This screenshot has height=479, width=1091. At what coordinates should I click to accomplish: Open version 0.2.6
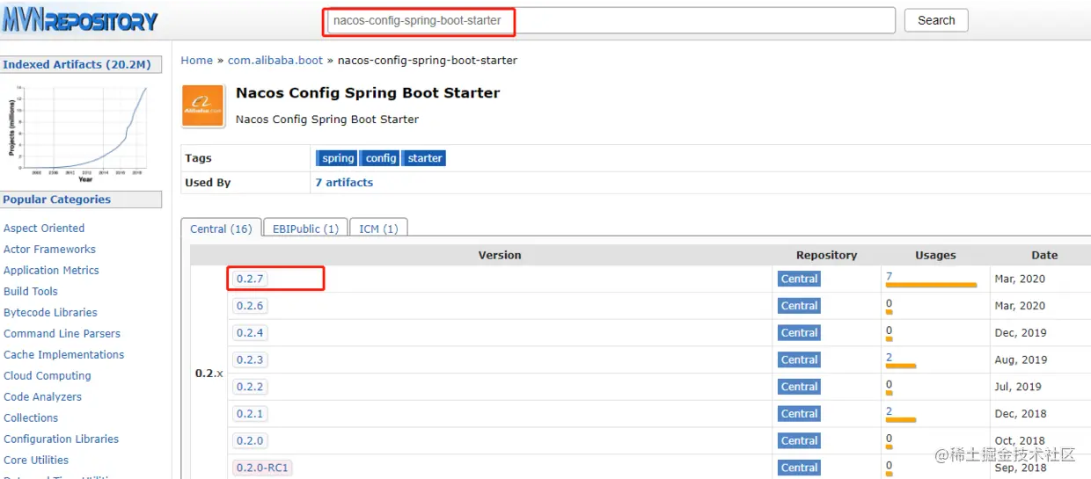250,306
